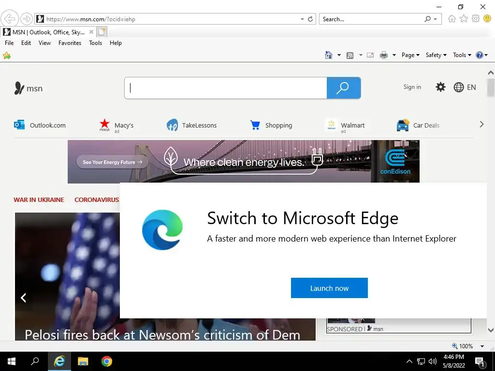Click the Windows Start button
This screenshot has height=371, width=495.
[12, 361]
